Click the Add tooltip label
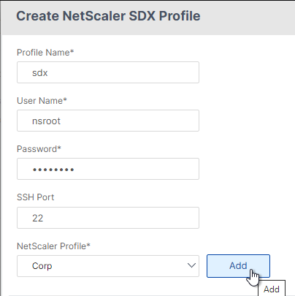 click(272, 289)
